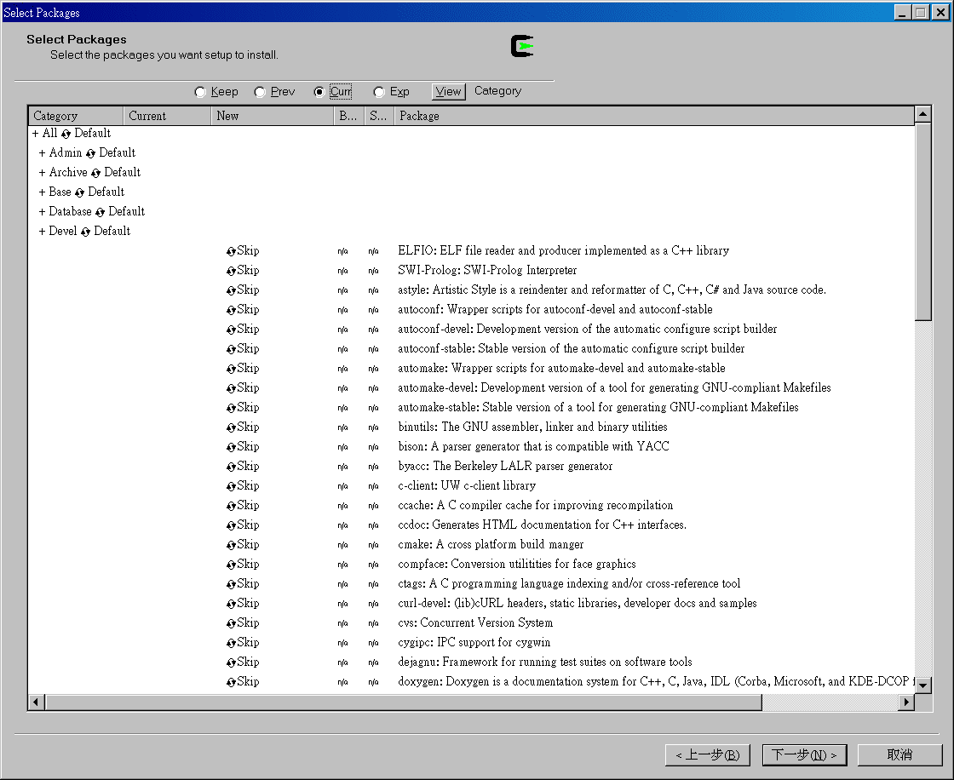This screenshot has height=780, width=954.
Task: Click cycle icon for cvs package
Action: (231, 623)
